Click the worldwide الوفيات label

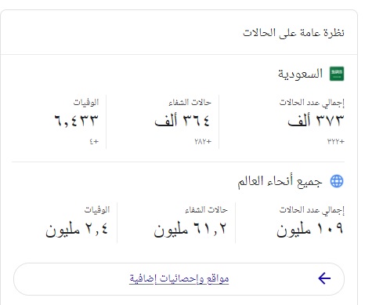[97, 209]
